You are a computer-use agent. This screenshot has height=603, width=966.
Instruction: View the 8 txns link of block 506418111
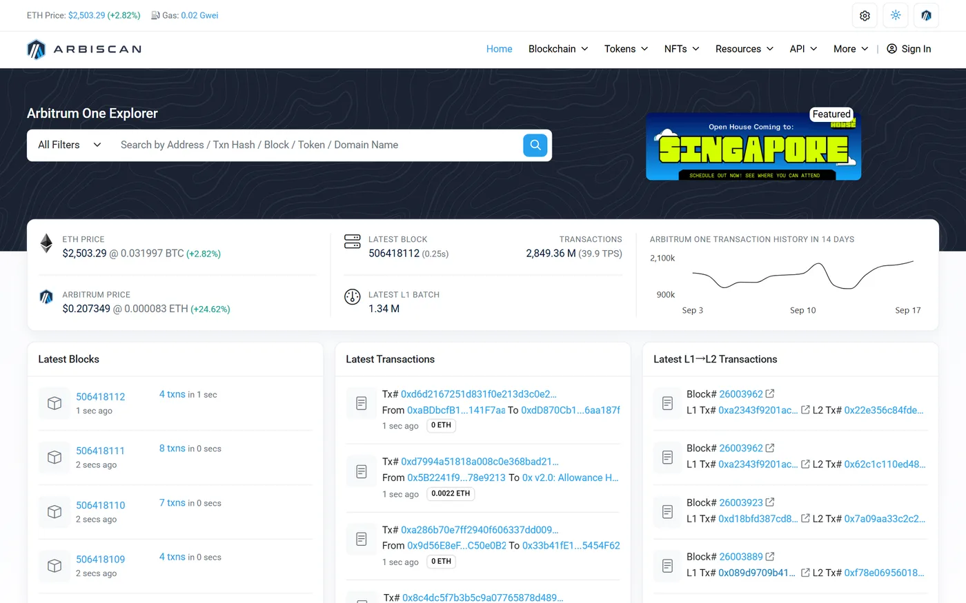pyautogui.click(x=172, y=448)
